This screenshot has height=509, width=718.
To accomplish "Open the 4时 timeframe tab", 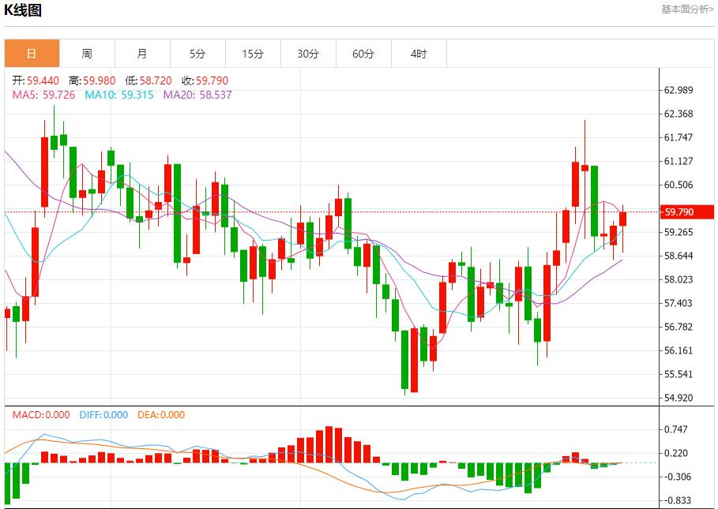I will click(x=419, y=54).
